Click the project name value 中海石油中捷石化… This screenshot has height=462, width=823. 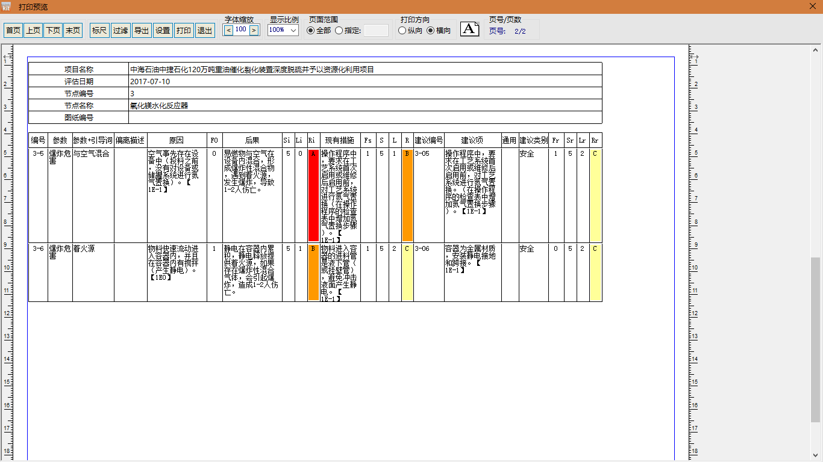point(252,69)
